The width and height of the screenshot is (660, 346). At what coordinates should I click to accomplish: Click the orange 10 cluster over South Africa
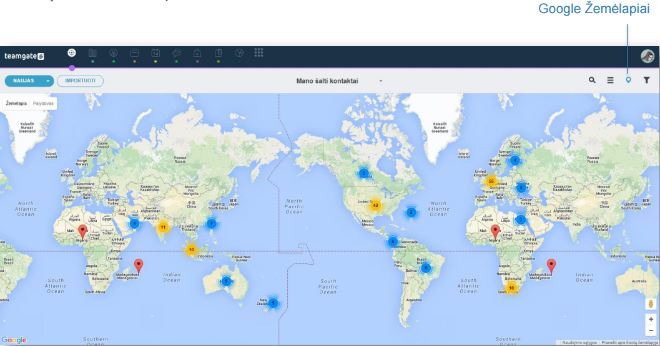511,288
